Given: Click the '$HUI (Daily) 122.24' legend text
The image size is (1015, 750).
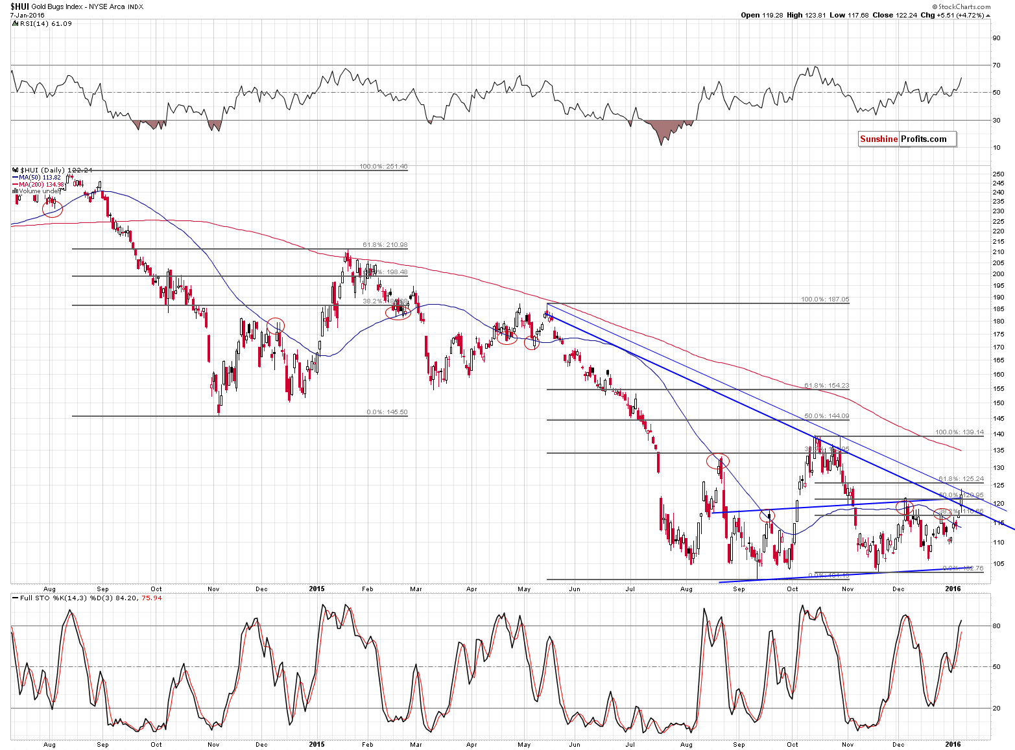Looking at the screenshot, I should (56, 170).
